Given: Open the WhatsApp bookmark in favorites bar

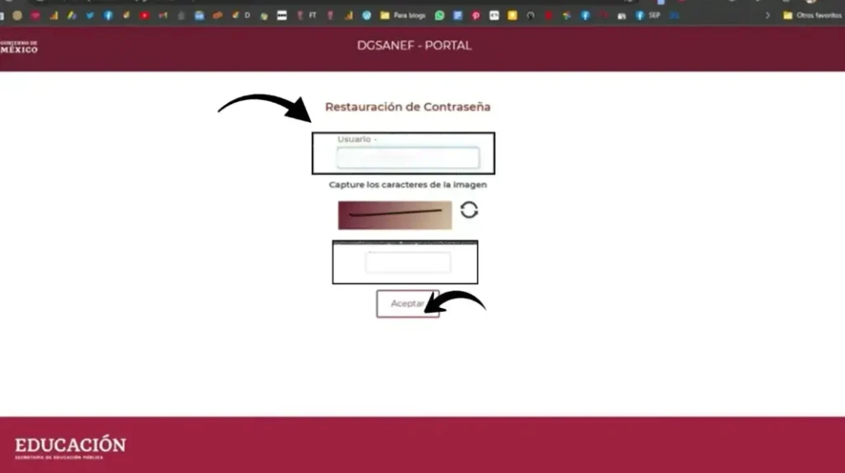Looking at the screenshot, I should 440,16.
